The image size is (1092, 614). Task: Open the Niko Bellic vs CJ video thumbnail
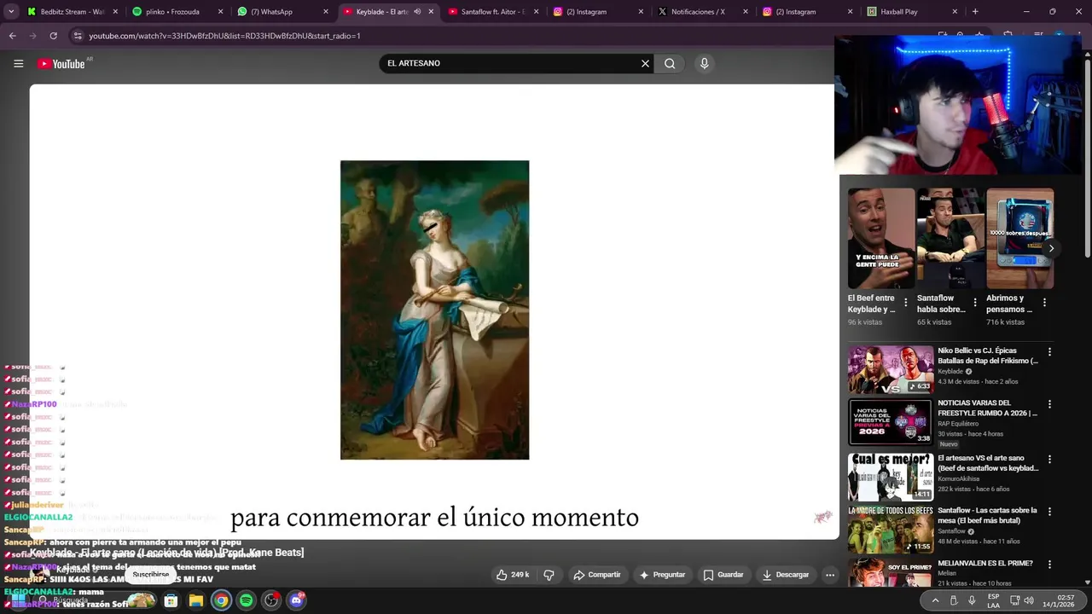tap(891, 369)
